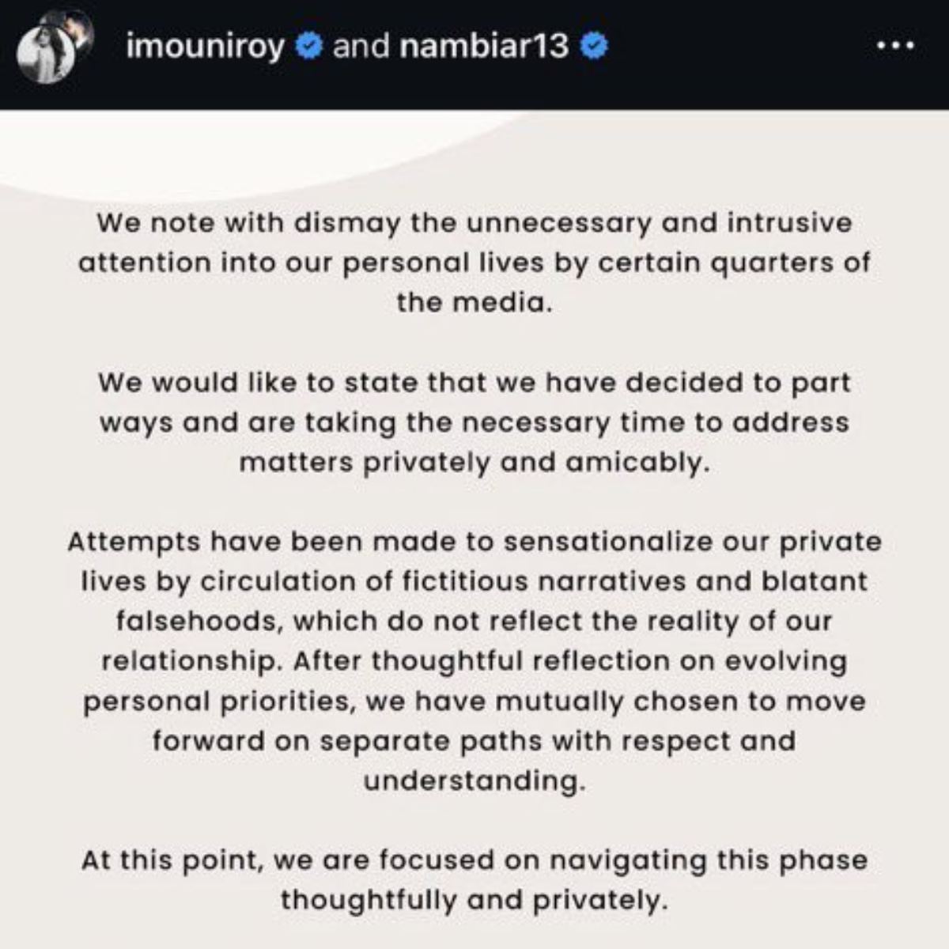
Task: Click the "the media." text line
Action: coord(474,302)
